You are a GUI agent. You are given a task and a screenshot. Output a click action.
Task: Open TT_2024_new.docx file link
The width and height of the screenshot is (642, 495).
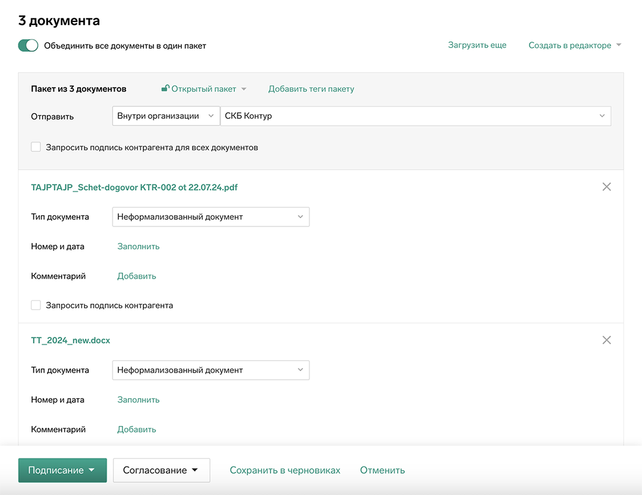[70, 340]
